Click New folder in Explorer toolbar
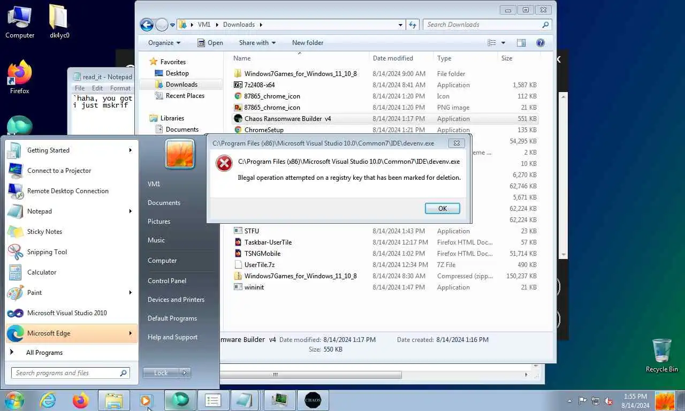This screenshot has height=411, width=685. (x=308, y=43)
